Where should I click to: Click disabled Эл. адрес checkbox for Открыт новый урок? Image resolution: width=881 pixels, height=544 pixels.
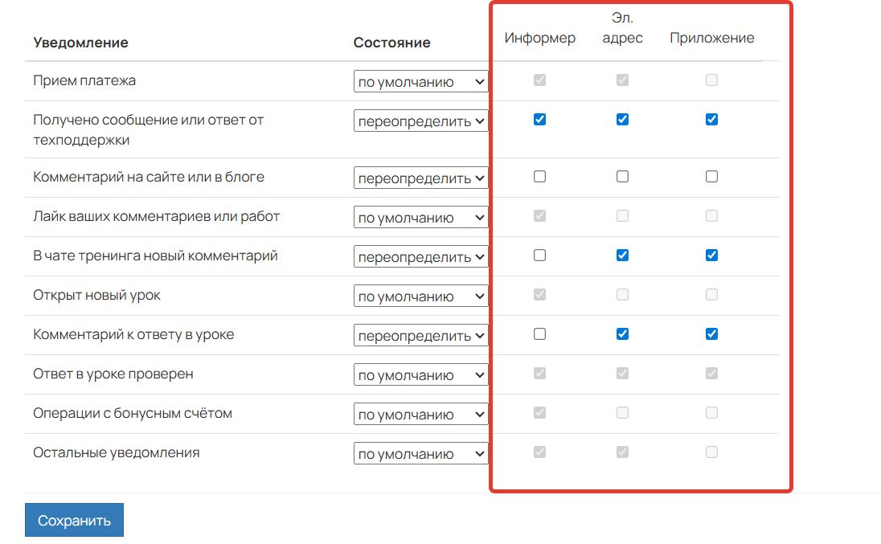[622, 295]
